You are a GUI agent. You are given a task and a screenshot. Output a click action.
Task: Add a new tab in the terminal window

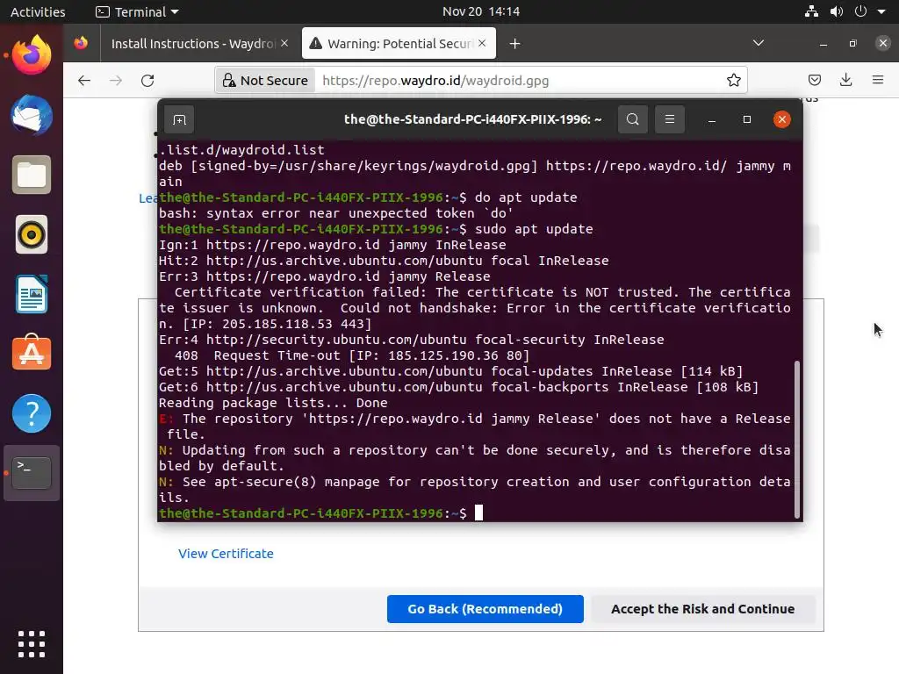pos(179,119)
